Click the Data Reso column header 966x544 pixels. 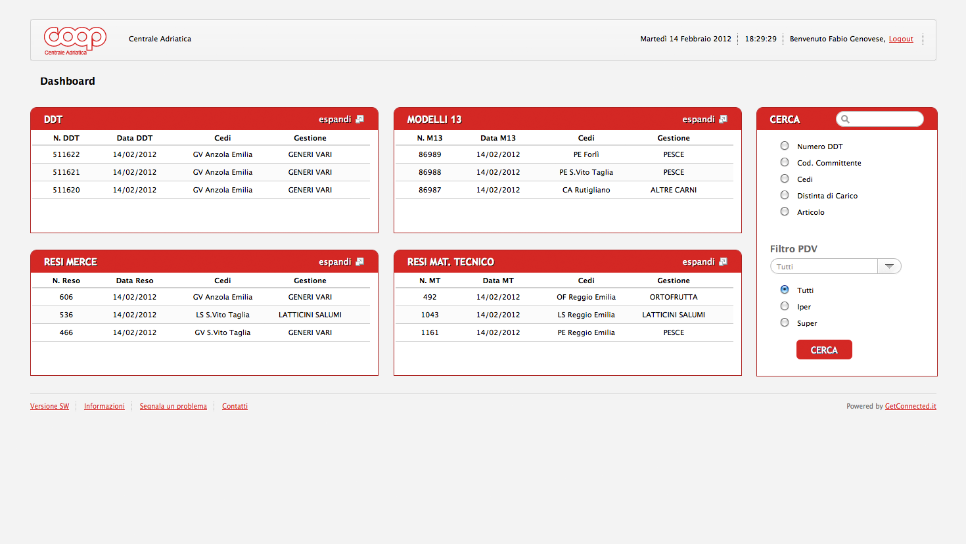[x=135, y=281]
